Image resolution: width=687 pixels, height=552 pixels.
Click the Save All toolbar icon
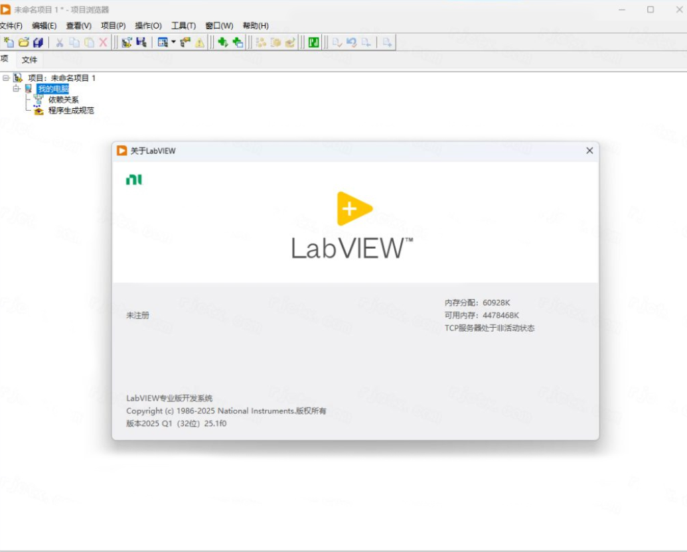pos(38,42)
